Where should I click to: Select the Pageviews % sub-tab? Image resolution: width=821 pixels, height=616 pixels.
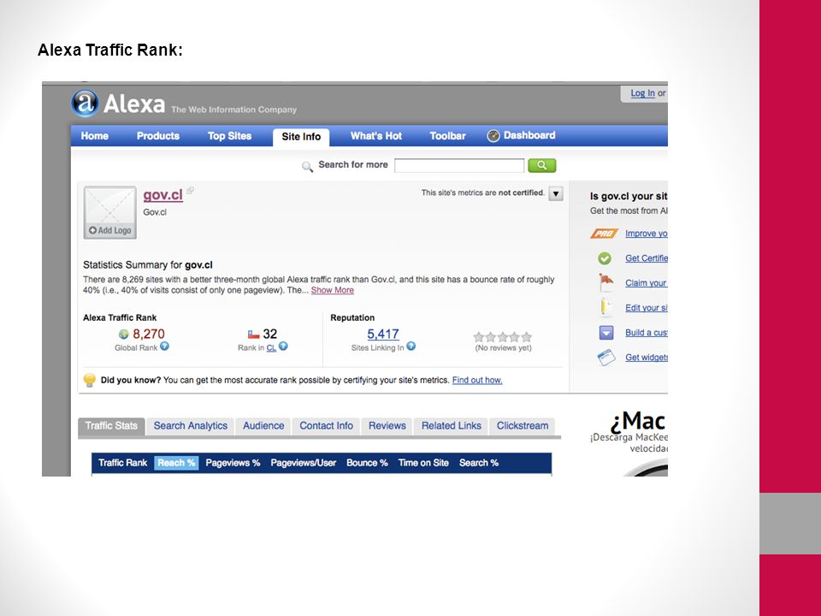(233, 463)
